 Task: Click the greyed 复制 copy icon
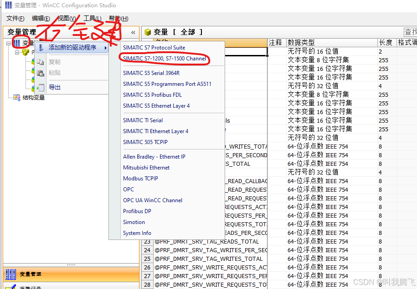[41, 62]
